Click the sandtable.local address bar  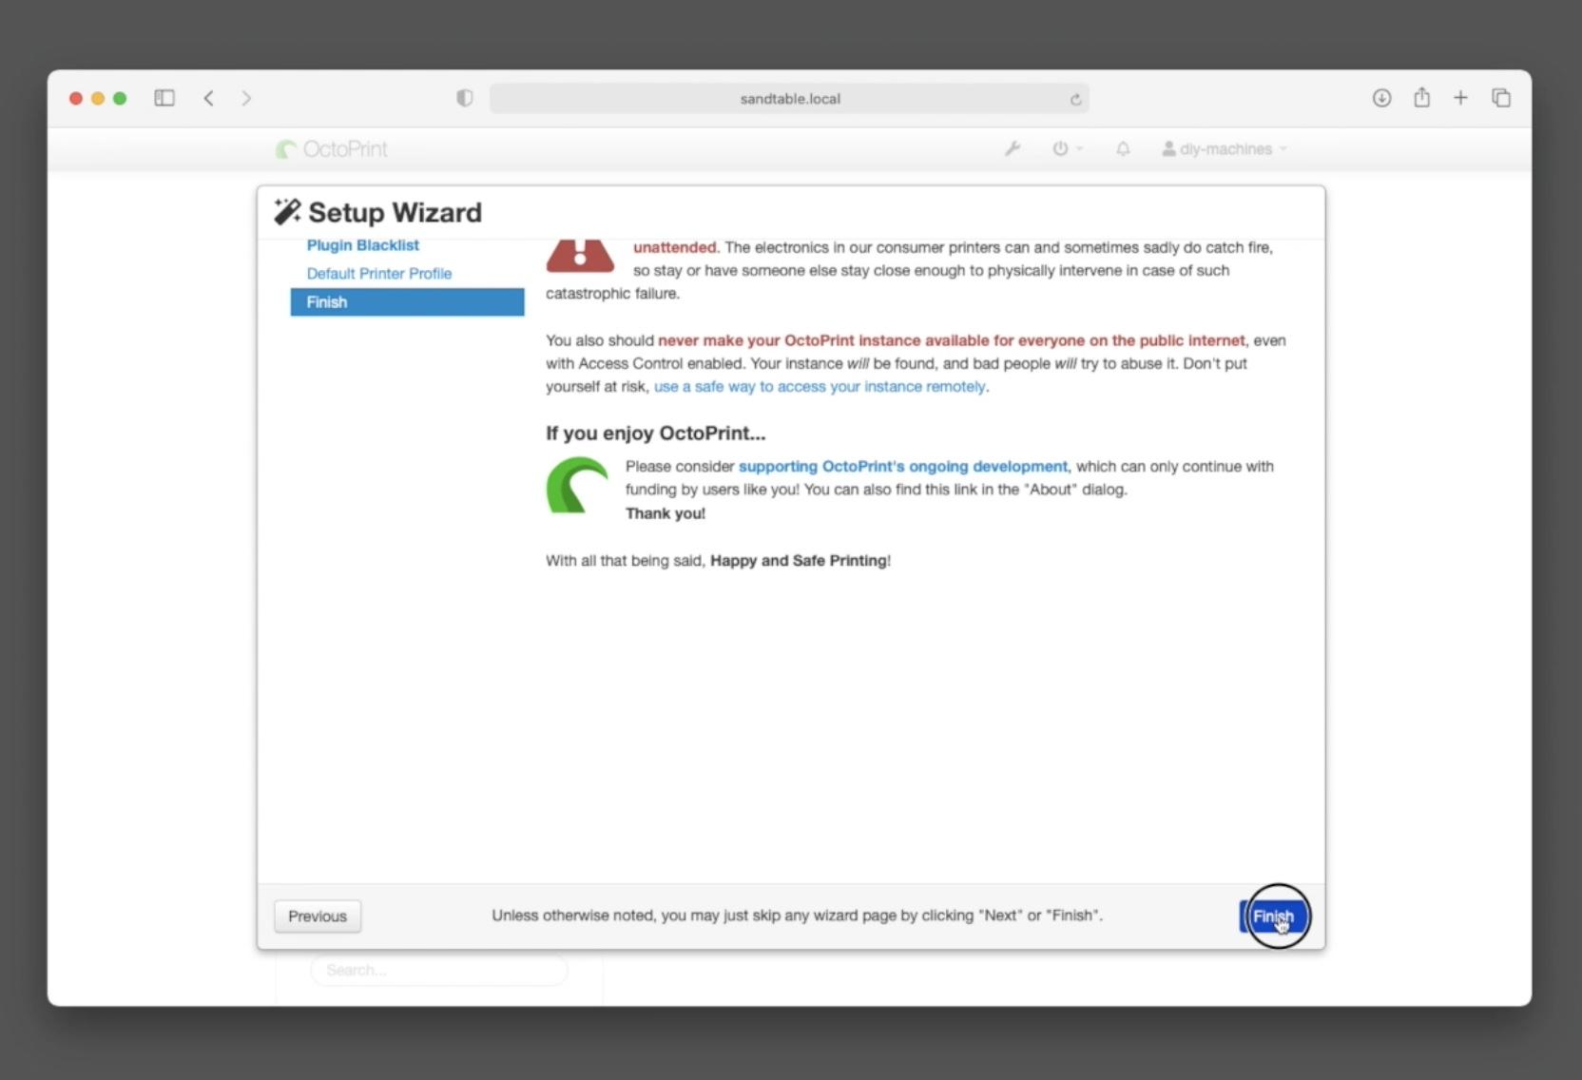789,99
